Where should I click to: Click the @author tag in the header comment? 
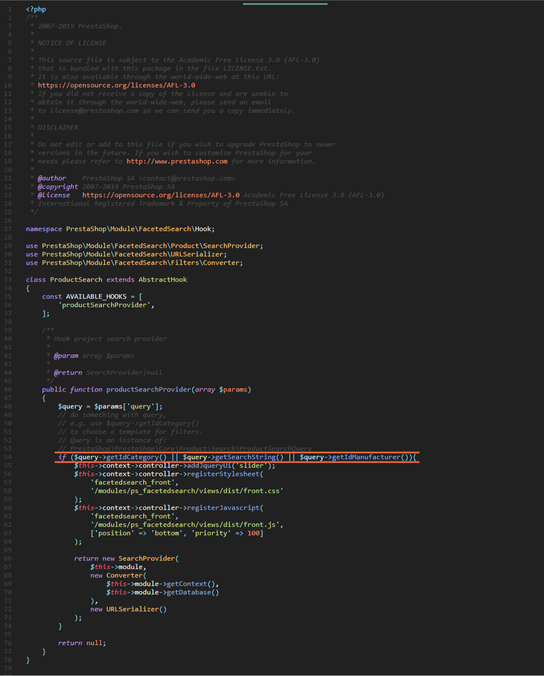point(52,178)
